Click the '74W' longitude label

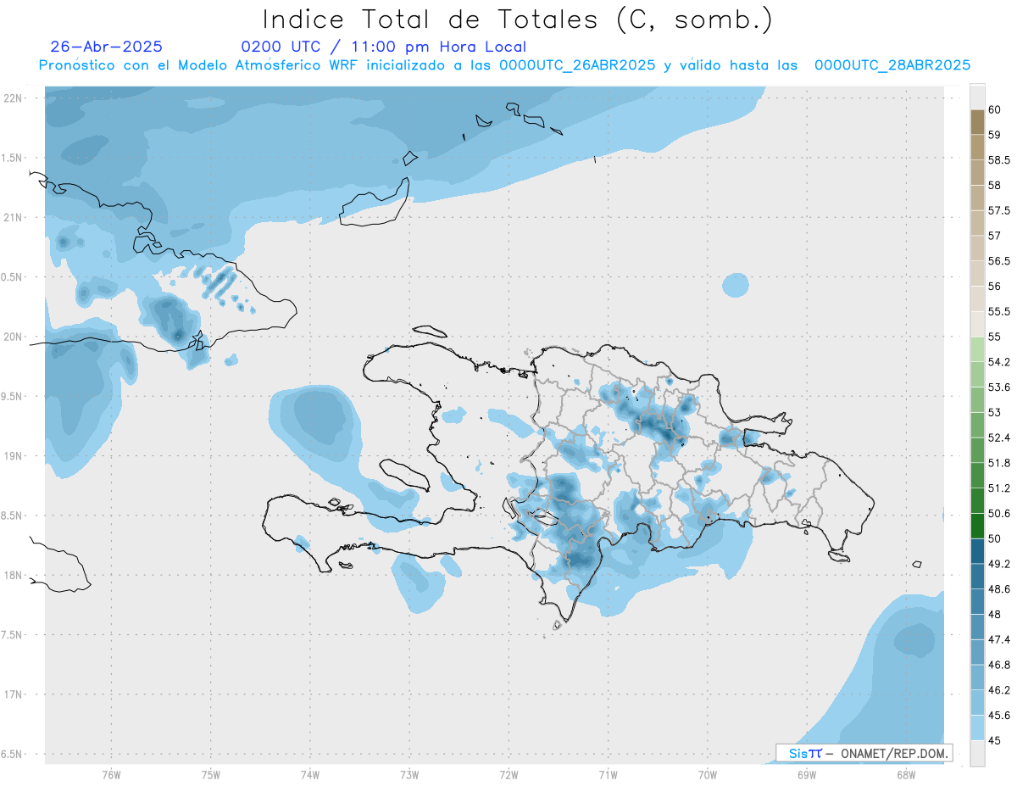click(x=310, y=775)
